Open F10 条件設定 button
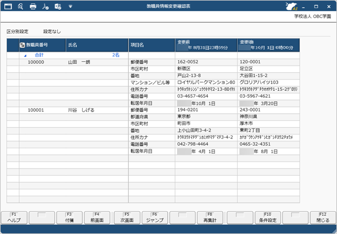The width and height of the screenshot is (337, 234). (x=268, y=218)
